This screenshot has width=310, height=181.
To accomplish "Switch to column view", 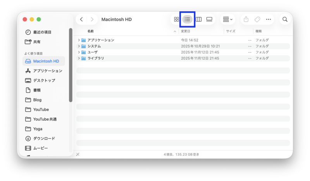I will pos(198,19).
